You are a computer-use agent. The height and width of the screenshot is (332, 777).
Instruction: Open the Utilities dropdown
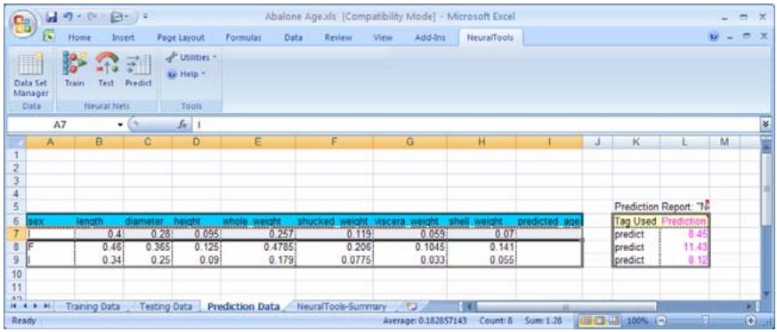click(x=191, y=57)
